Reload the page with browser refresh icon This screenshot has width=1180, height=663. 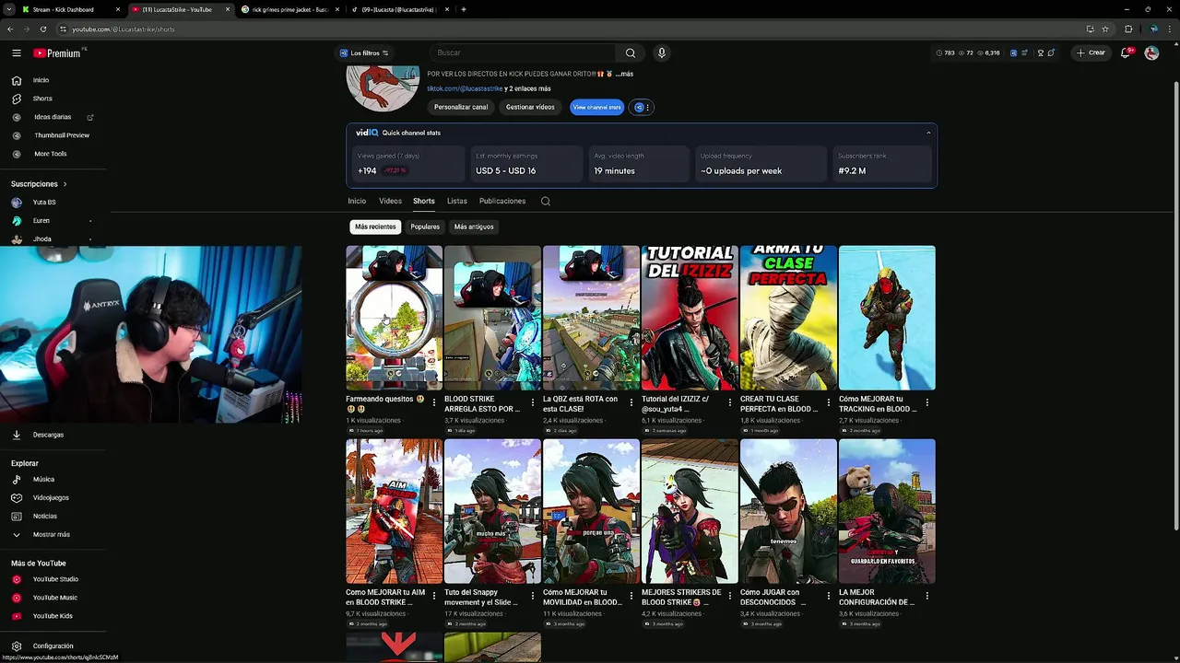[x=42, y=29]
